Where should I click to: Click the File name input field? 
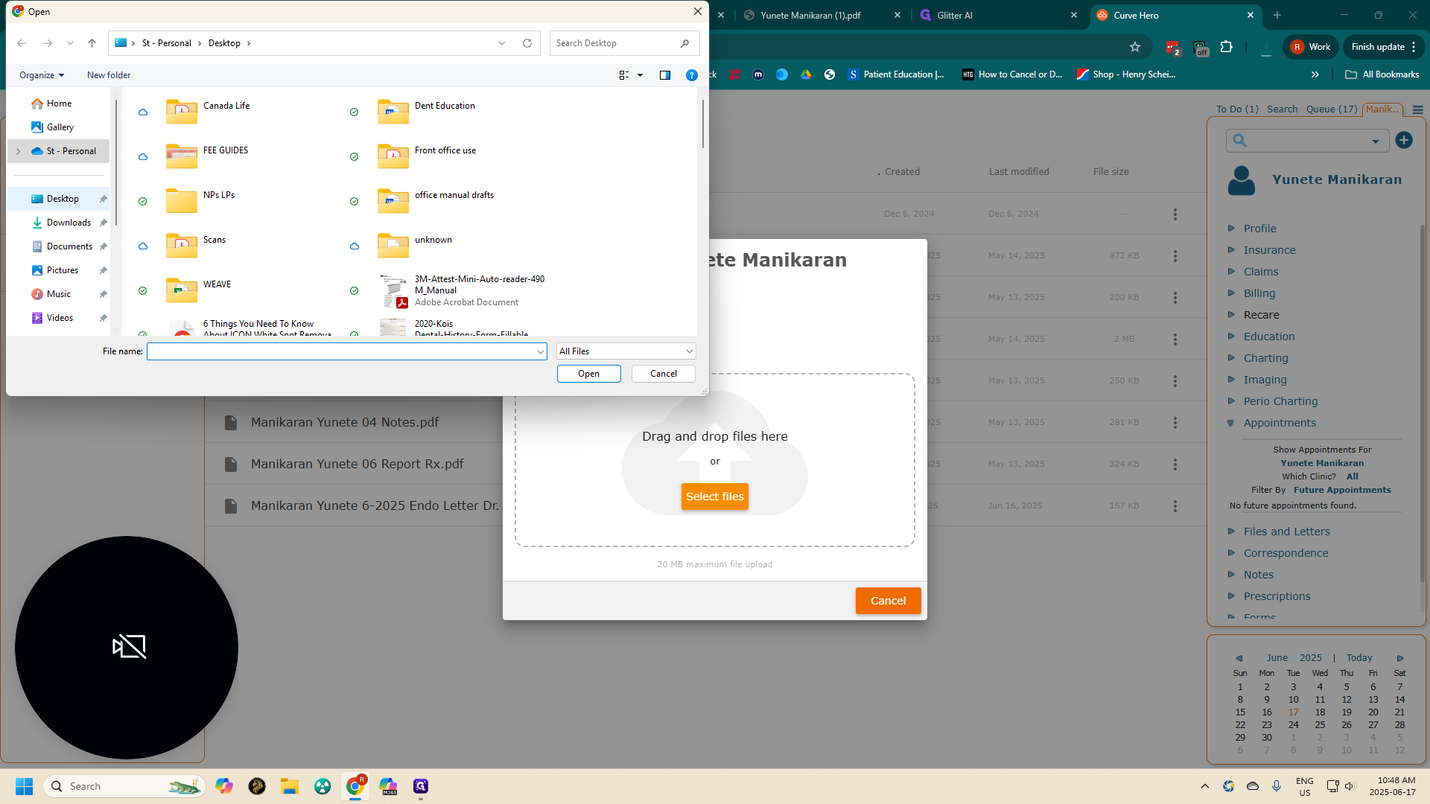[347, 351]
